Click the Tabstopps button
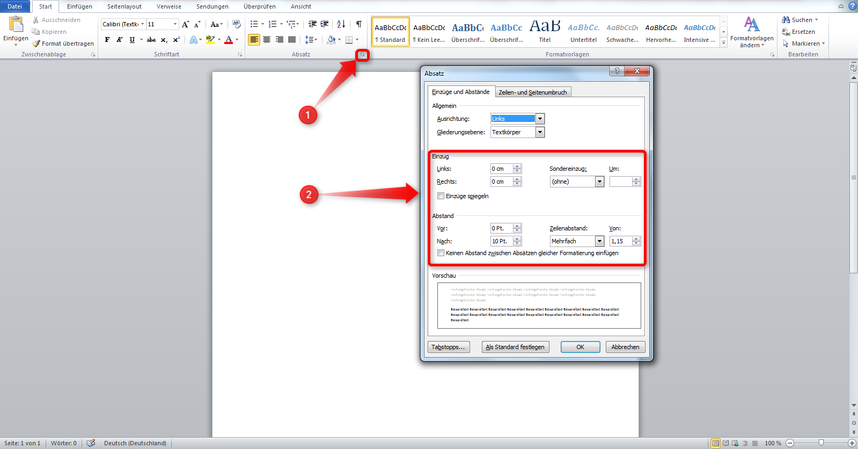Image resolution: width=858 pixels, height=449 pixels. [x=449, y=347]
